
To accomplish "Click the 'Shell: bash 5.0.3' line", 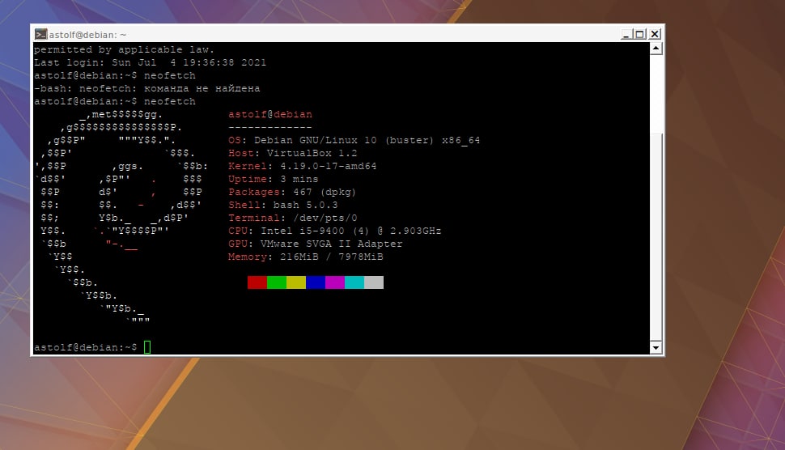I will pos(283,206).
